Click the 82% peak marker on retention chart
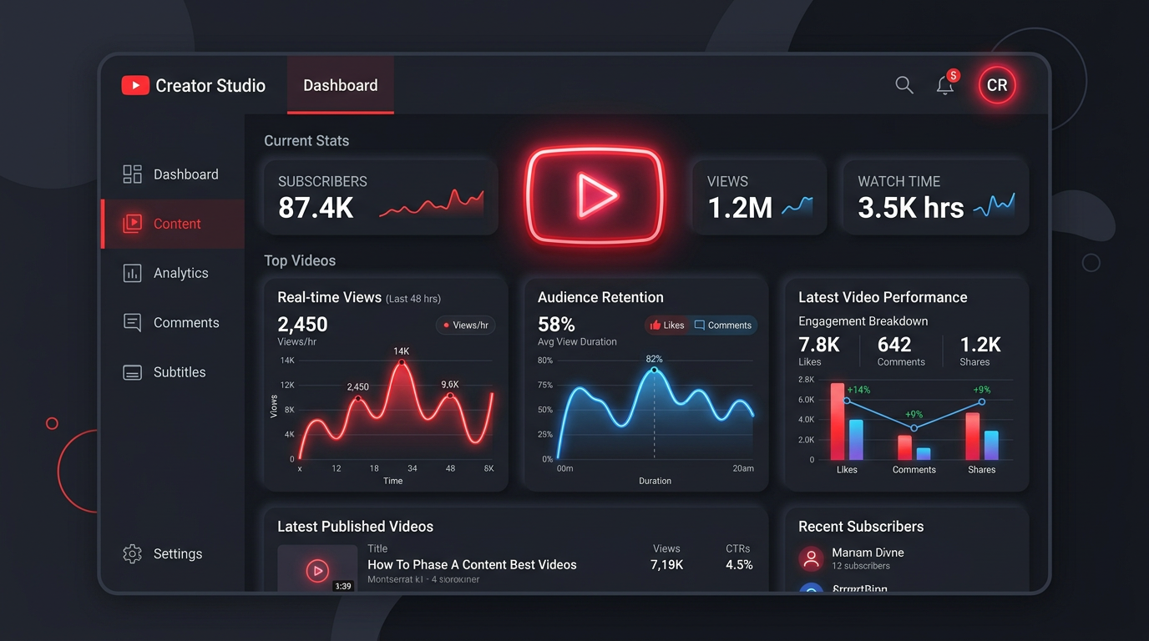Screen dimensions: 1149x641 click(655, 370)
